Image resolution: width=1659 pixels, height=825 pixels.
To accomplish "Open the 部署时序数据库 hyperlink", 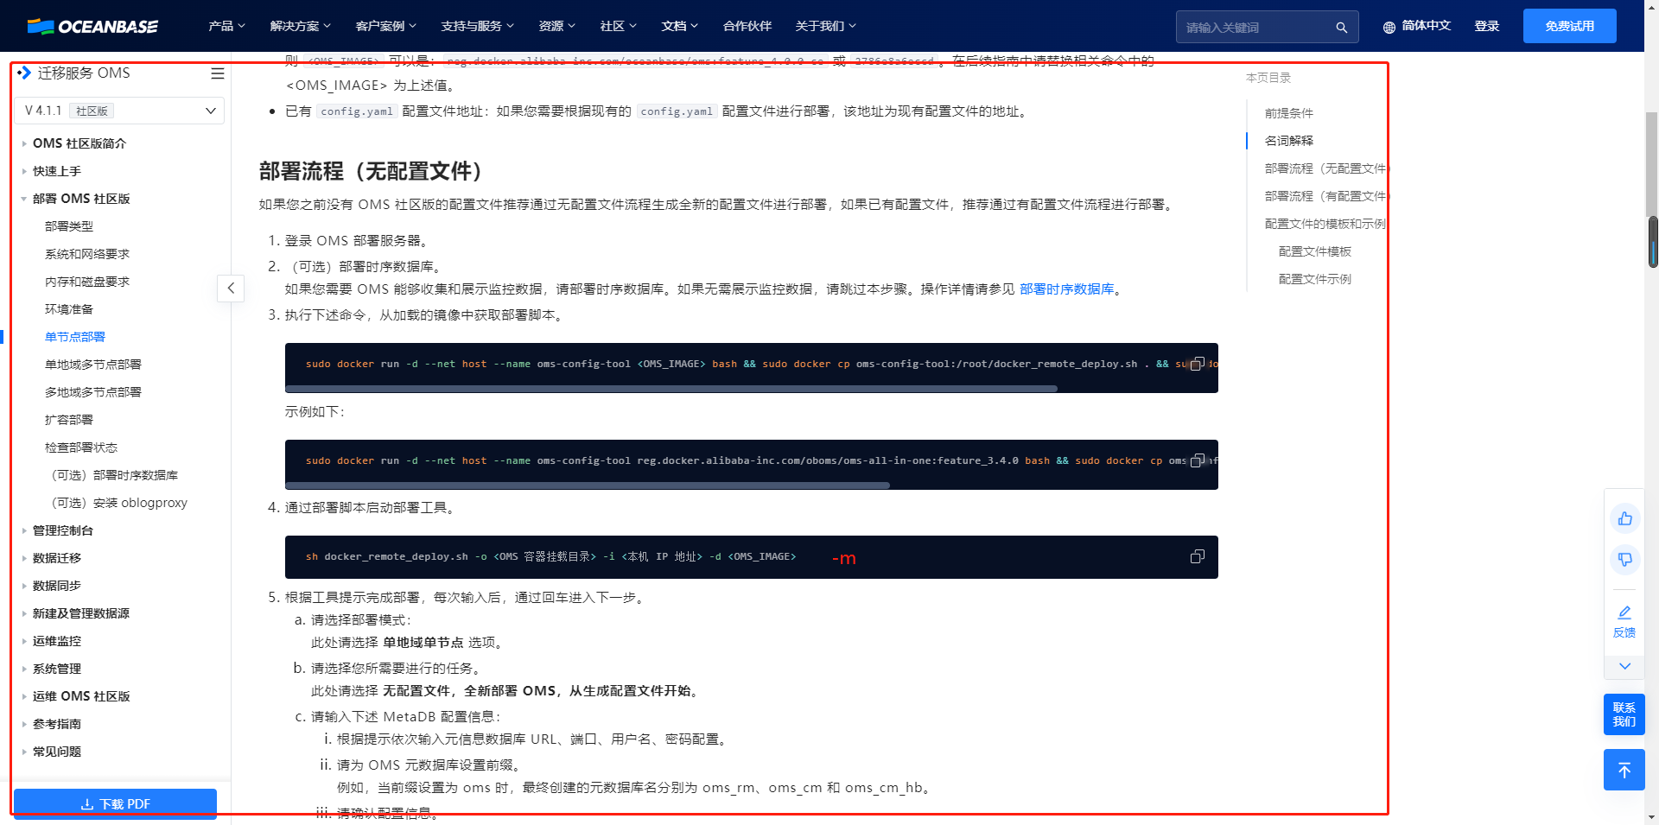I will tap(1066, 289).
